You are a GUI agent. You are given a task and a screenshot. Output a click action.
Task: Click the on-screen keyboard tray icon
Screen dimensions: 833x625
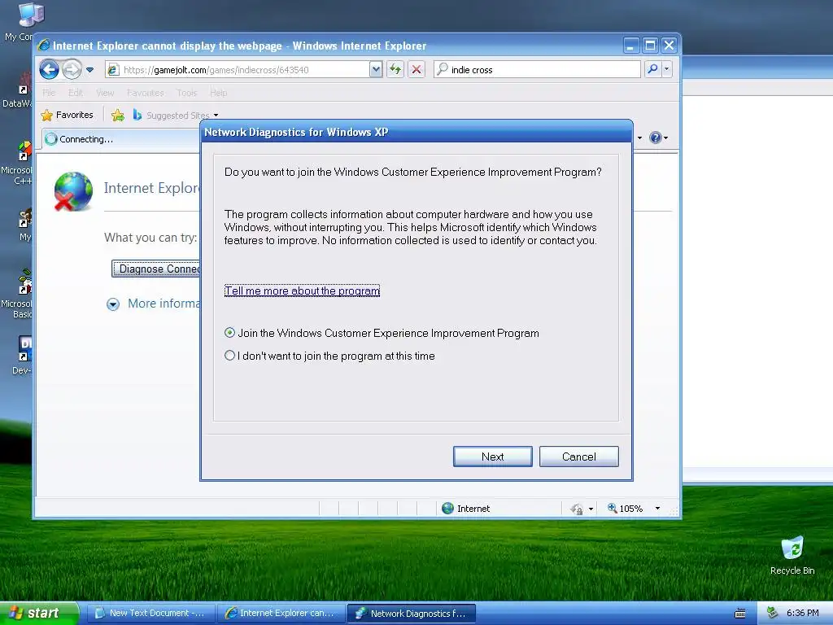[739, 614]
